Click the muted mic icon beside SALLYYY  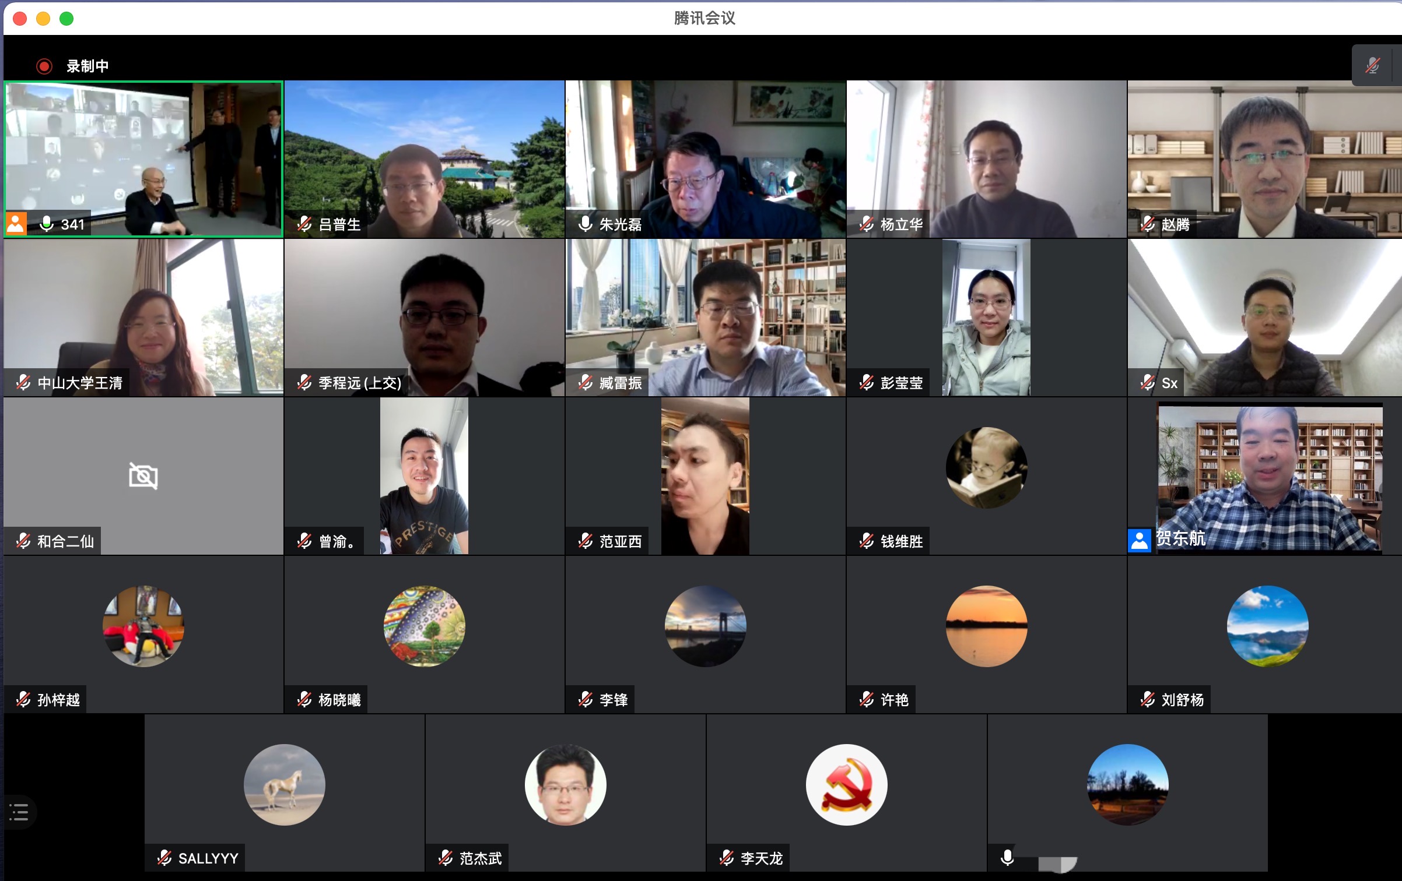164,858
